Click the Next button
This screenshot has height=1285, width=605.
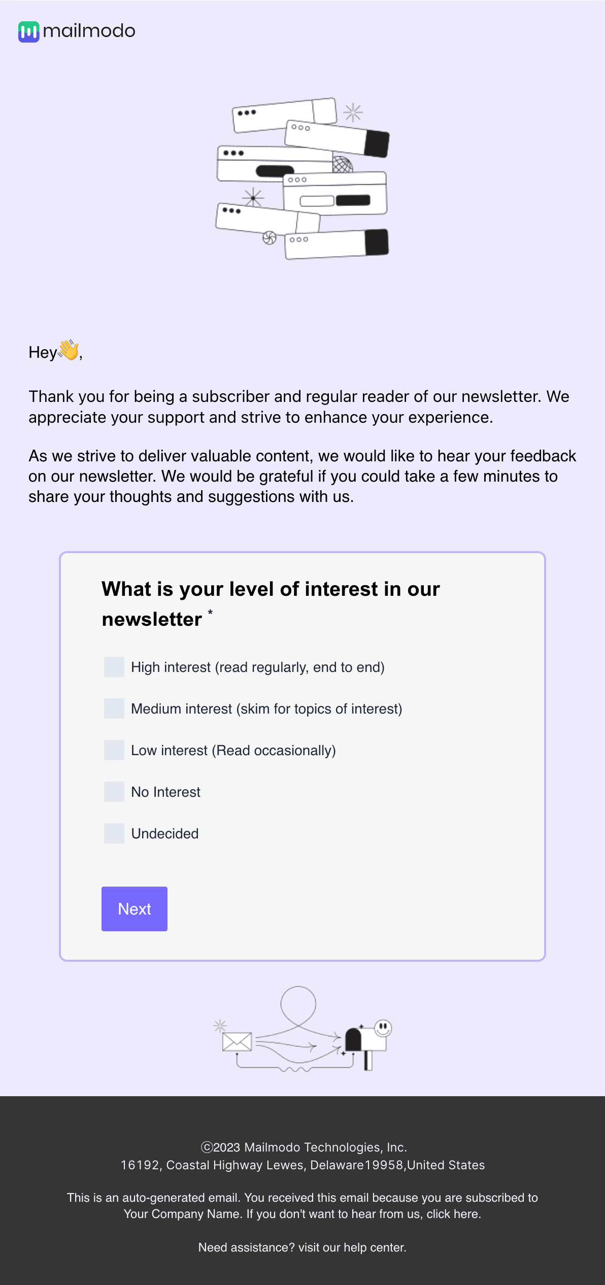[134, 908]
